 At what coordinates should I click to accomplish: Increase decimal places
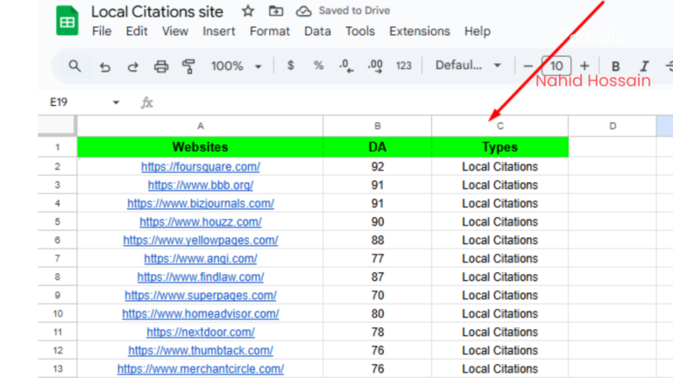point(375,66)
